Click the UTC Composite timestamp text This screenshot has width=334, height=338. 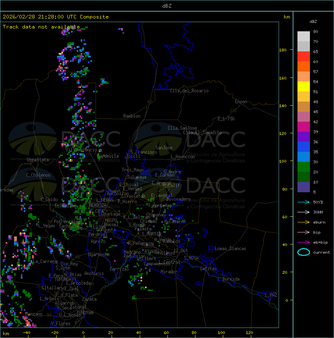pos(55,17)
